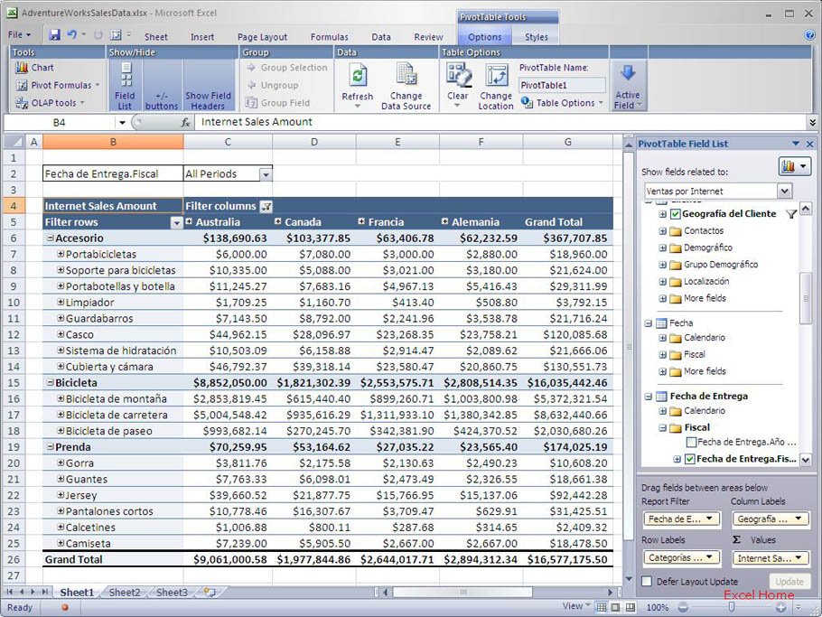Click the zoom in plus button

coord(781,607)
